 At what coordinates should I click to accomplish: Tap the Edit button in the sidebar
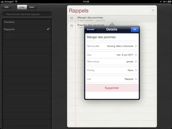tap(7, 7)
